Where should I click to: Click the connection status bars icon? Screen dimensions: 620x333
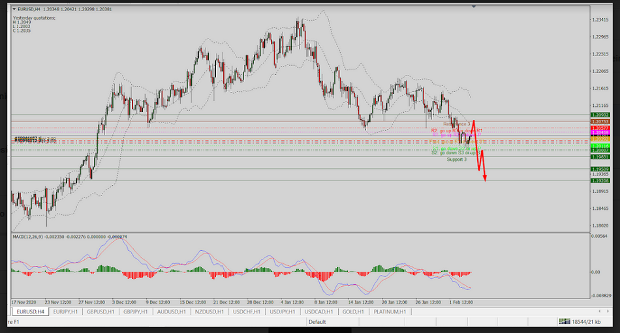(x=562, y=322)
